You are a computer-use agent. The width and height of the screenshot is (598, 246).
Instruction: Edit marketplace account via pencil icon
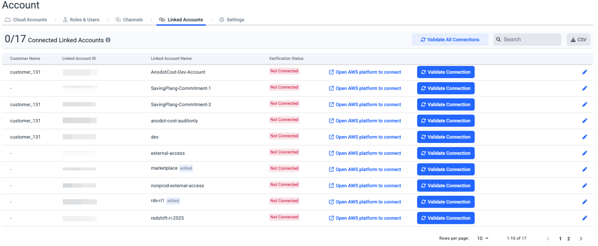tap(584, 169)
